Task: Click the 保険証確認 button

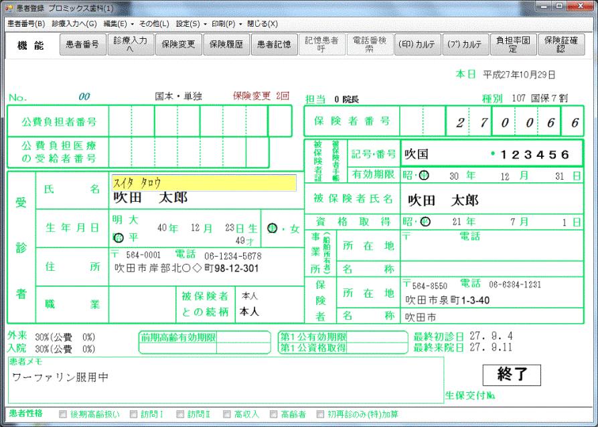Action: click(x=561, y=45)
